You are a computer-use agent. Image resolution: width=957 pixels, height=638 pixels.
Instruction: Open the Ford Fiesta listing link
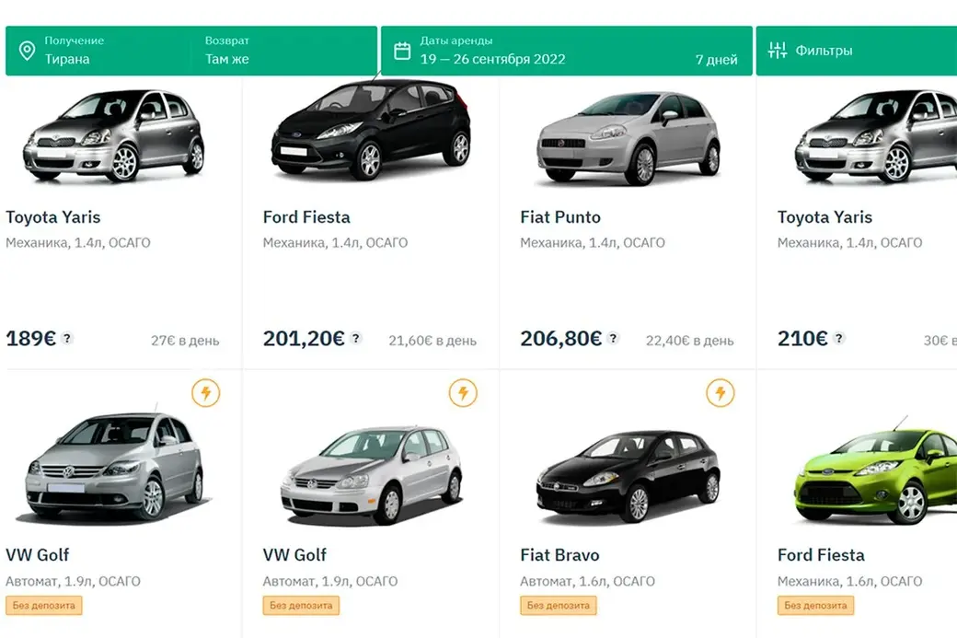pyautogui.click(x=306, y=217)
